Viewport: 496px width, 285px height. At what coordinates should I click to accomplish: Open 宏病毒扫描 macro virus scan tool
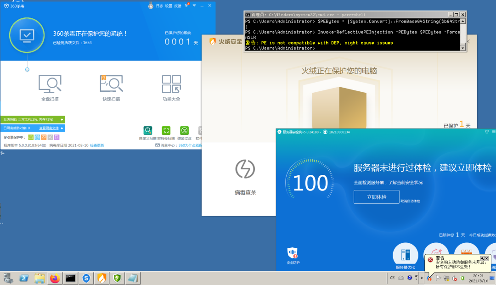(166, 133)
